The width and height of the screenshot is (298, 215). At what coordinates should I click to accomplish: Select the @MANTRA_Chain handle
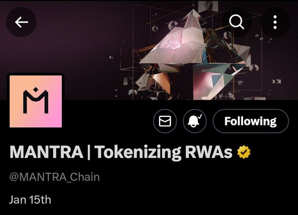pos(54,177)
